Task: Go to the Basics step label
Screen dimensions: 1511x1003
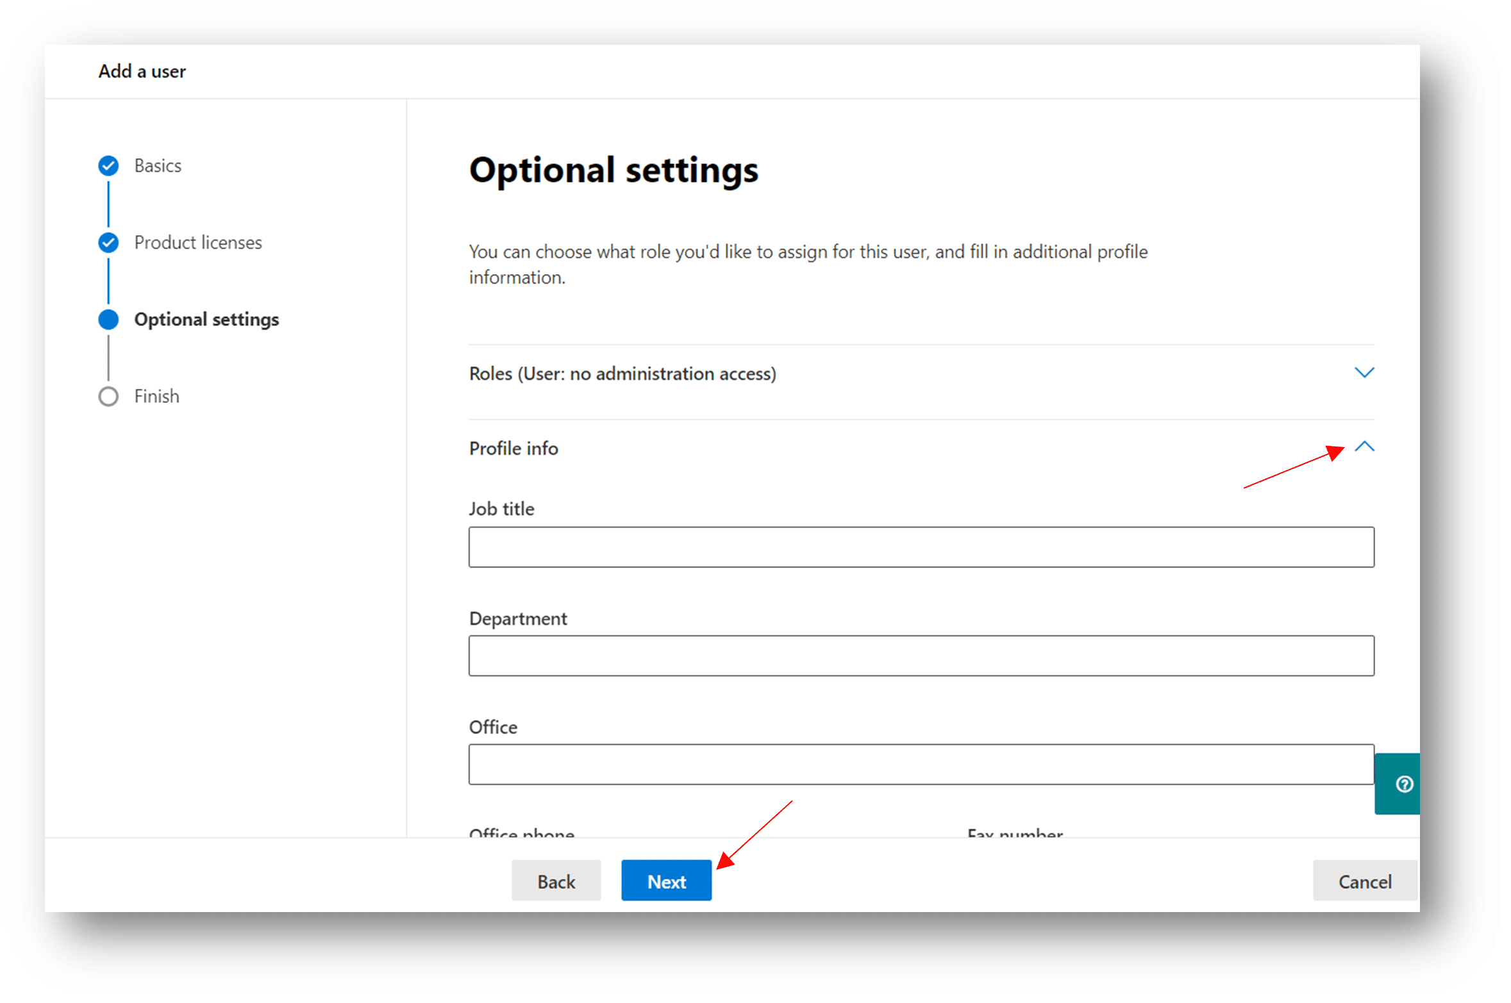Action: [x=158, y=165]
